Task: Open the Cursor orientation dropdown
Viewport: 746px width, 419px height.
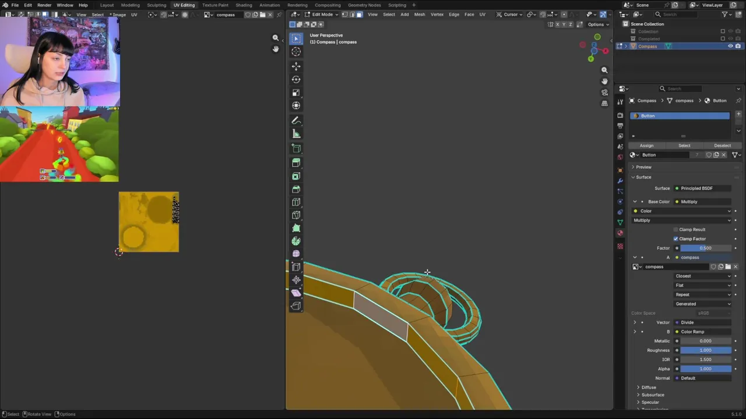Action: (x=511, y=15)
